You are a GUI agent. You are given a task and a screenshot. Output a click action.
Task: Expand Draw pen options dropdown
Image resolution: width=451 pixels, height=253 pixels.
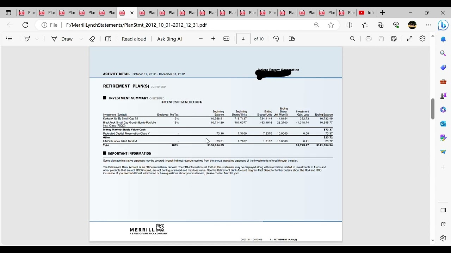point(81,39)
